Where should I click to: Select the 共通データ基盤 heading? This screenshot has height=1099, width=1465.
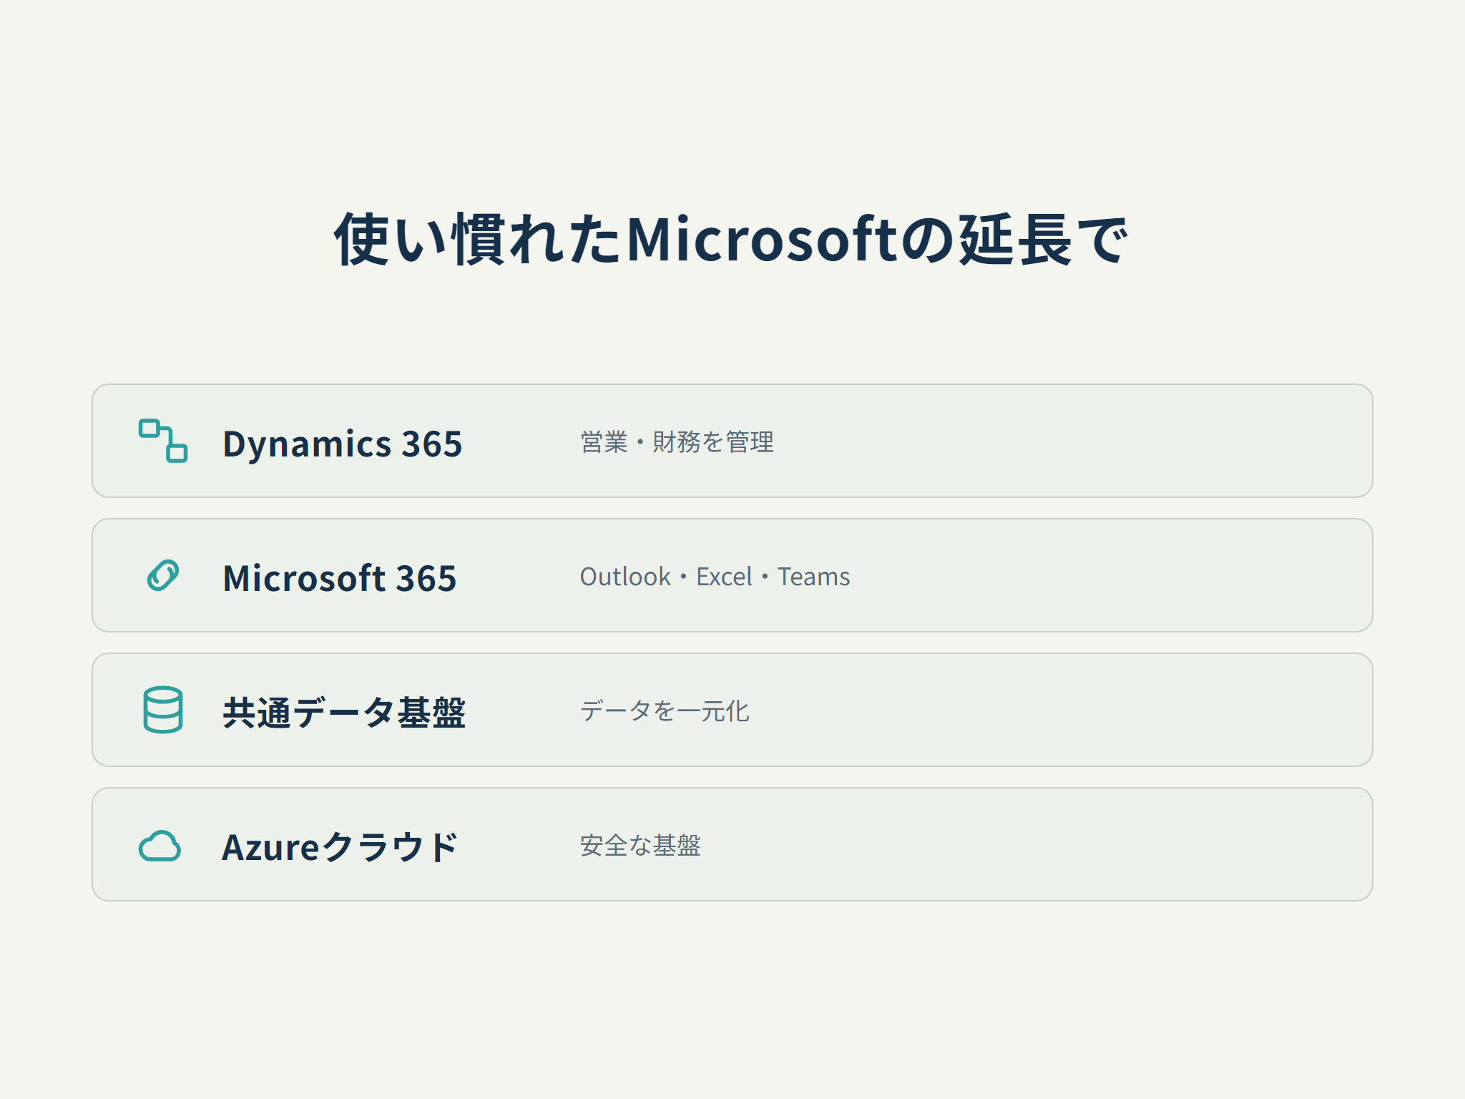click(x=344, y=713)
